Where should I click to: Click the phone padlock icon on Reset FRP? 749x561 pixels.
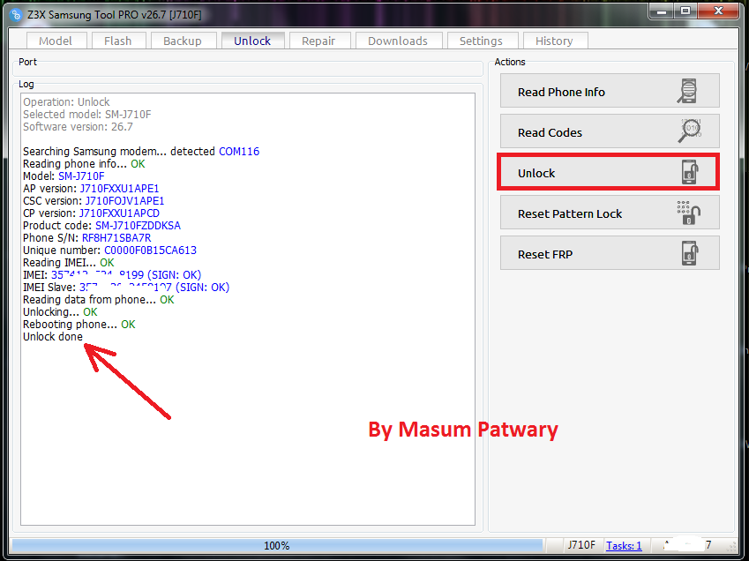690,253
